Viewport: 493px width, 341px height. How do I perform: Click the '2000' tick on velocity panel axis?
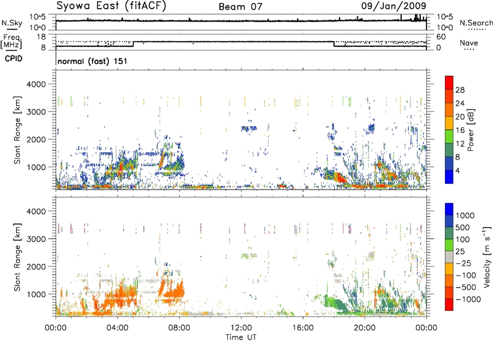tap(36, 267)
